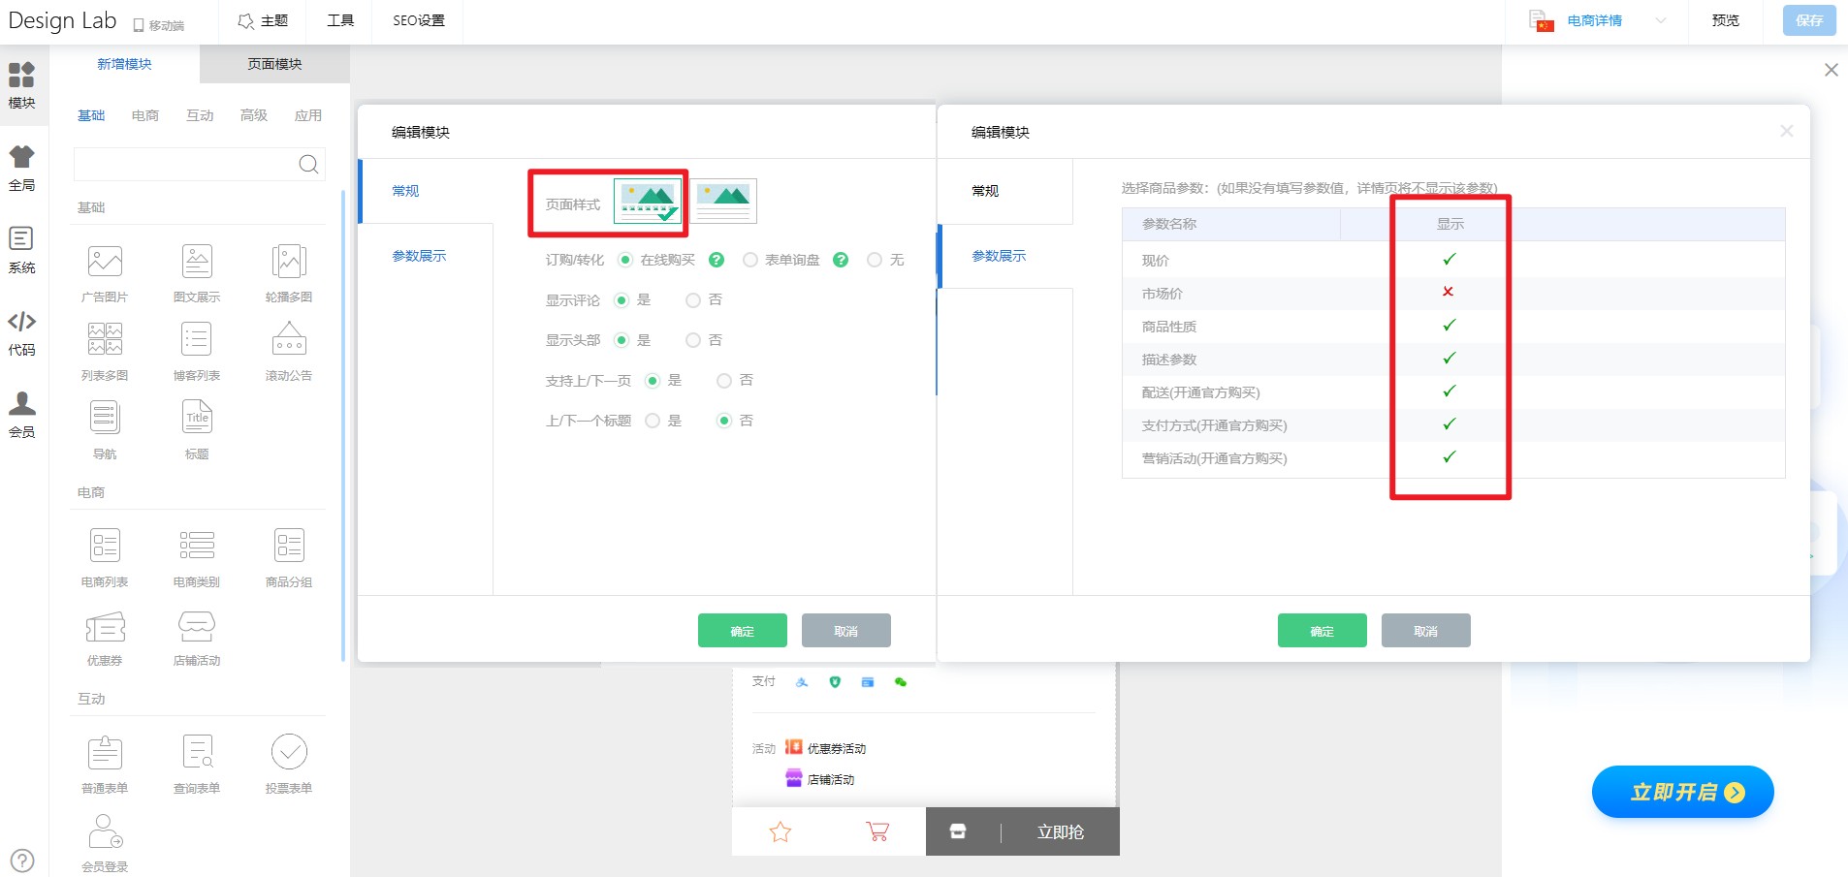This screenshot has height=877, width=1848.
Task: Click the 立即开启 button
Action: tap(1683, 792)
